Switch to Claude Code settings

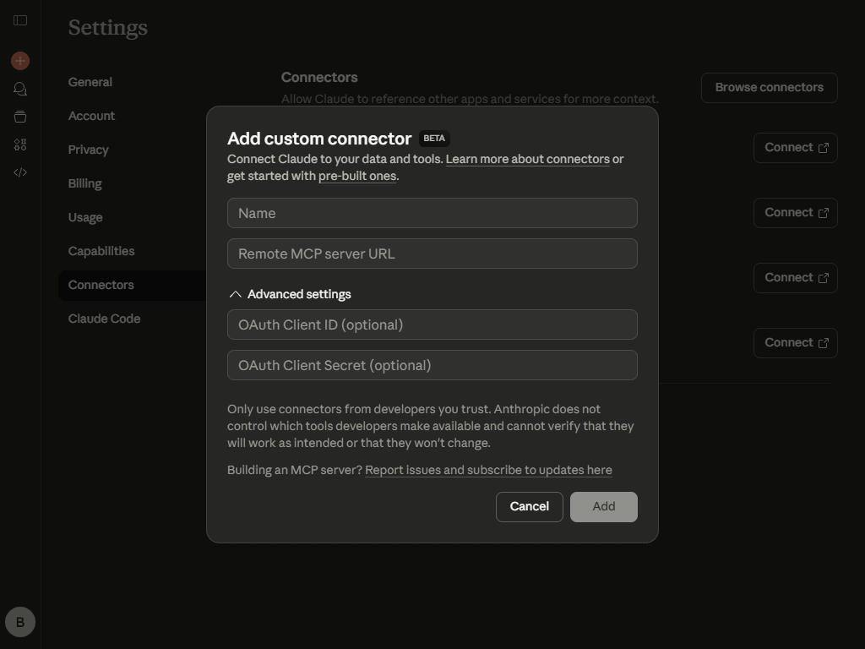point(104,319)
